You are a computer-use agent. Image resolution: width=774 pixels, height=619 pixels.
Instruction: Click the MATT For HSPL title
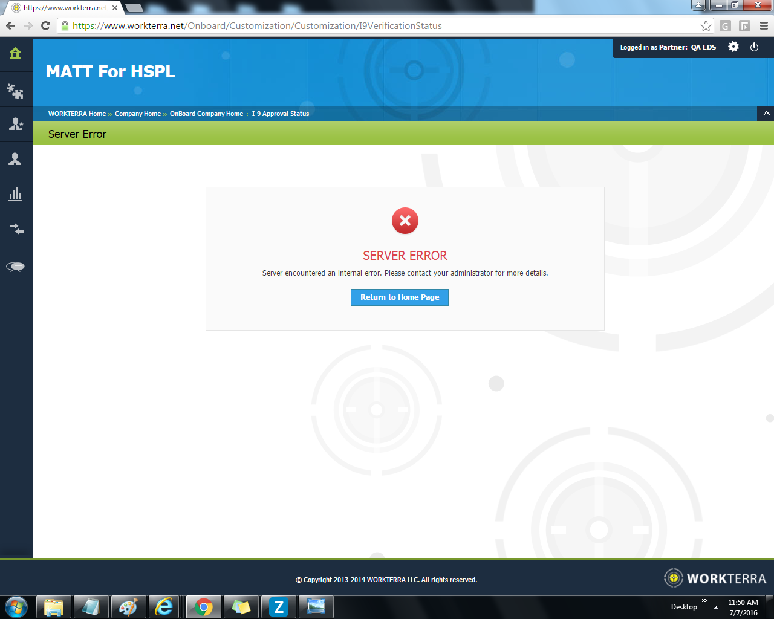pyautogui.click(x=111, y=71)
